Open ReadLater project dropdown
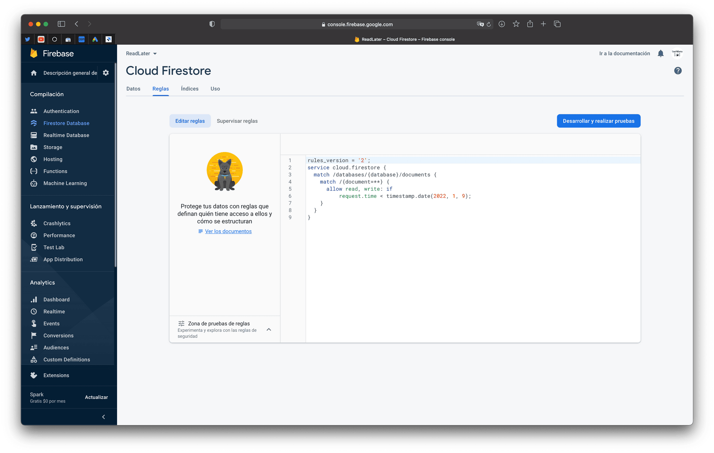The image size is (714, 453). 141,54
